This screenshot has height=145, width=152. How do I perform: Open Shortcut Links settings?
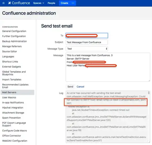tap(10, 61)
